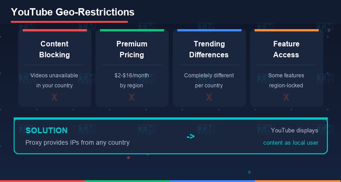Click the X mark under Trending Differences
This screenshot has height=182, width=341.
(x=209, y=97)
